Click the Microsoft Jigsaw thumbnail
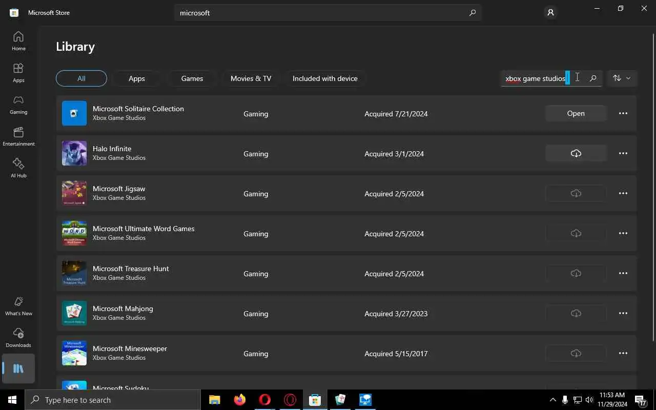 [74, 193]
